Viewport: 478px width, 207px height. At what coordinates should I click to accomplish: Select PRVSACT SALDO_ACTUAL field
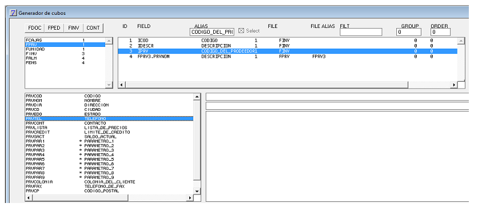(109, 137)
